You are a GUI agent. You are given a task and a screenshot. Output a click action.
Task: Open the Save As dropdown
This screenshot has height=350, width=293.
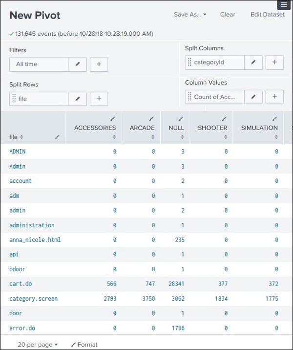190,15
